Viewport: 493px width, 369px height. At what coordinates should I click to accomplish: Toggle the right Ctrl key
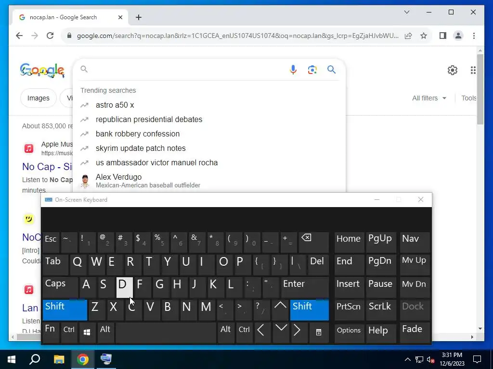pos(244,332)
